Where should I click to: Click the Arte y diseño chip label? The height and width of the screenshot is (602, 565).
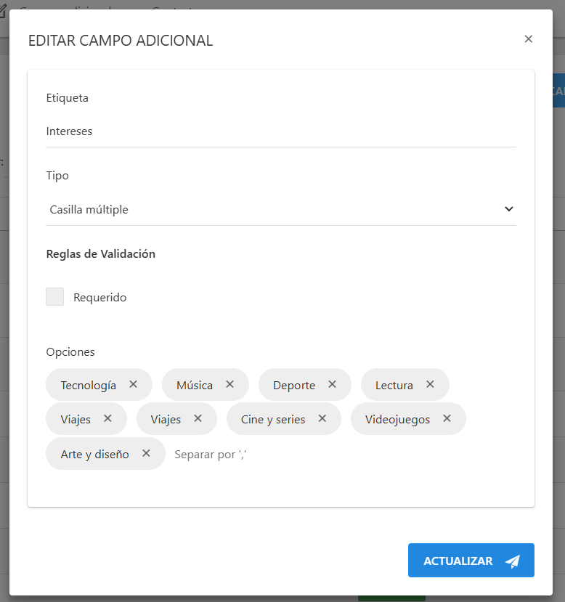coord(95,454)
